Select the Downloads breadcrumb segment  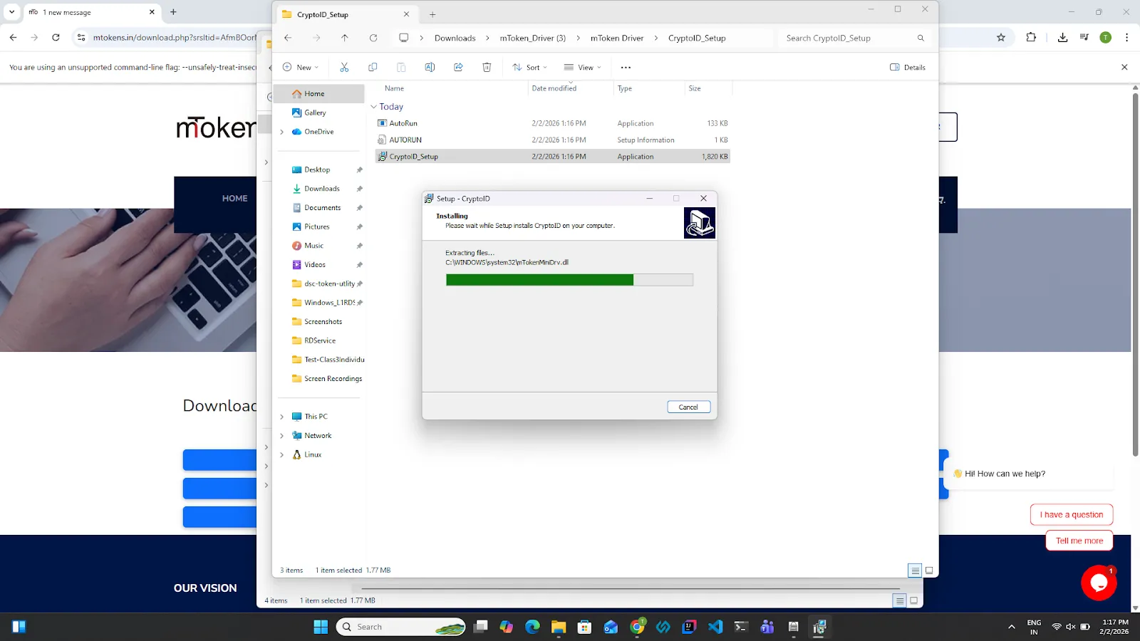coord(455,38)
